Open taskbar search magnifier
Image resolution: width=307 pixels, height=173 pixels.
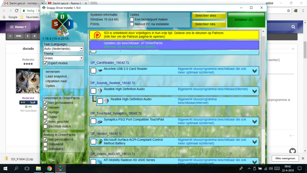[x=16, y=168]
